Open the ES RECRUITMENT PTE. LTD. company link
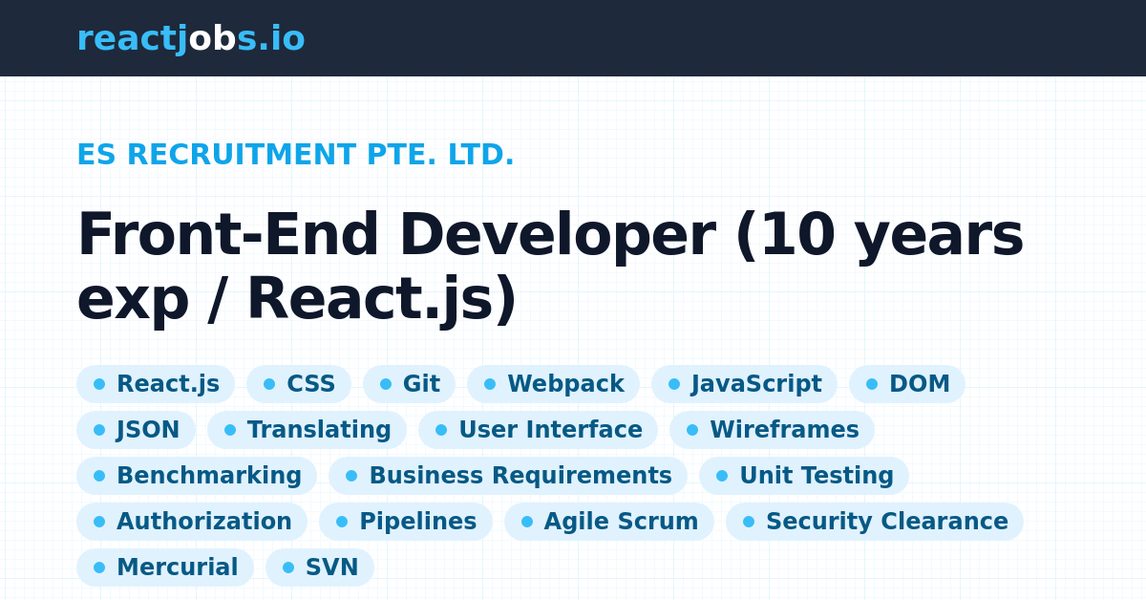 coord(296,155)
